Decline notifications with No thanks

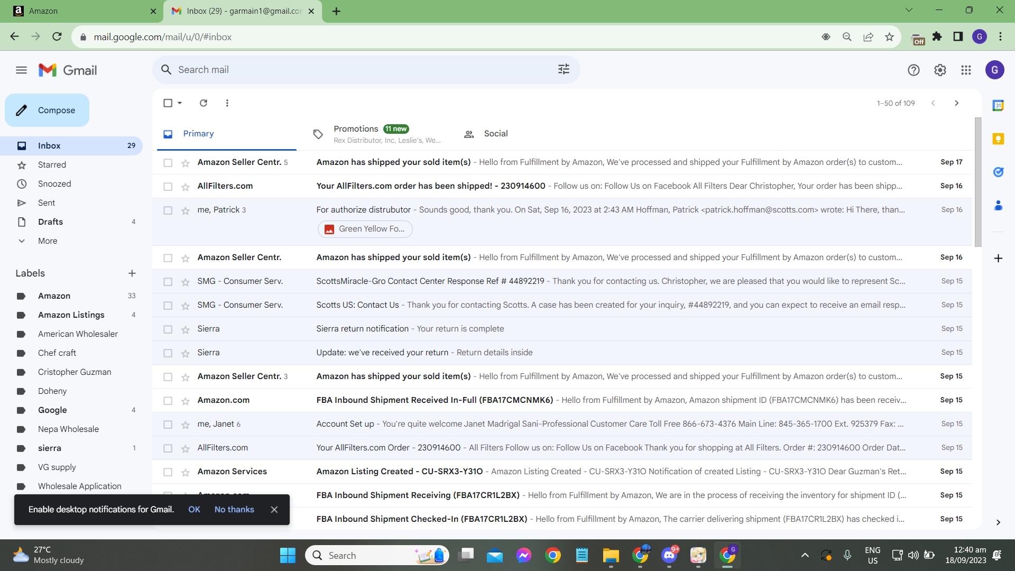[234, 510]
